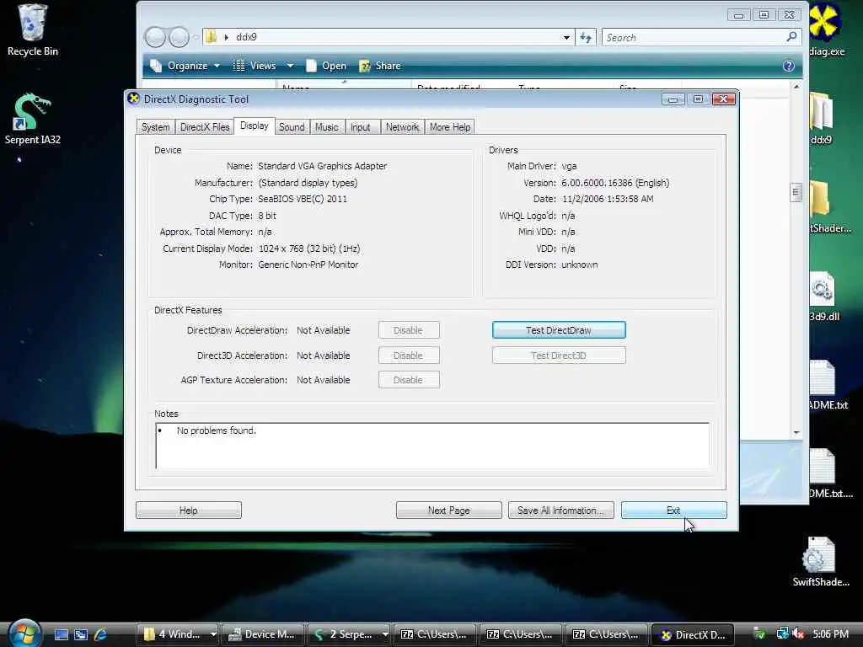Screen dimensions: 863x647
Task: Click the Next Page button
Action: [x=448, y=510]
